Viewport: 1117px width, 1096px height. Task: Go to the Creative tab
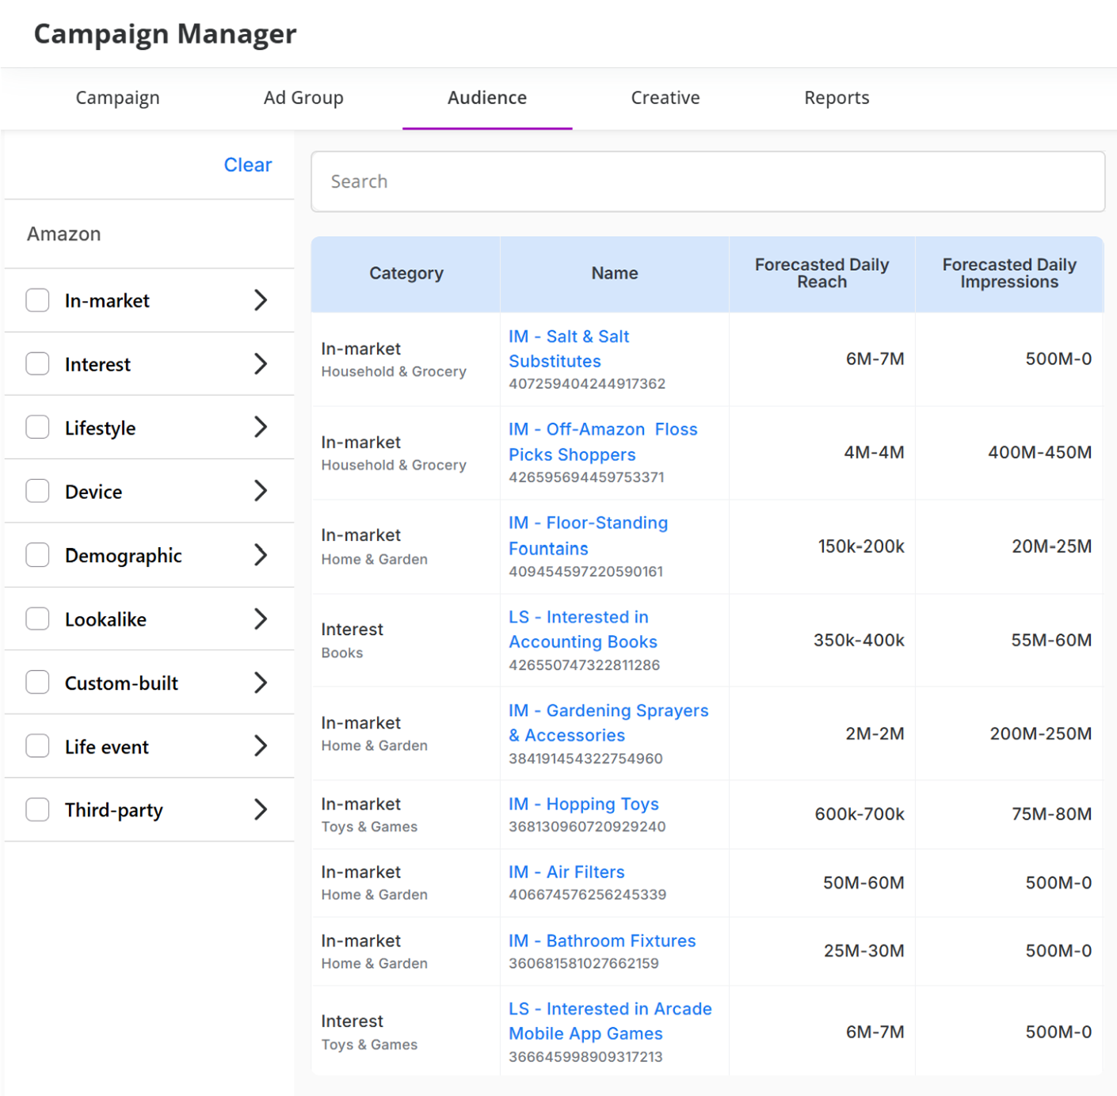[x=665, y=97]
